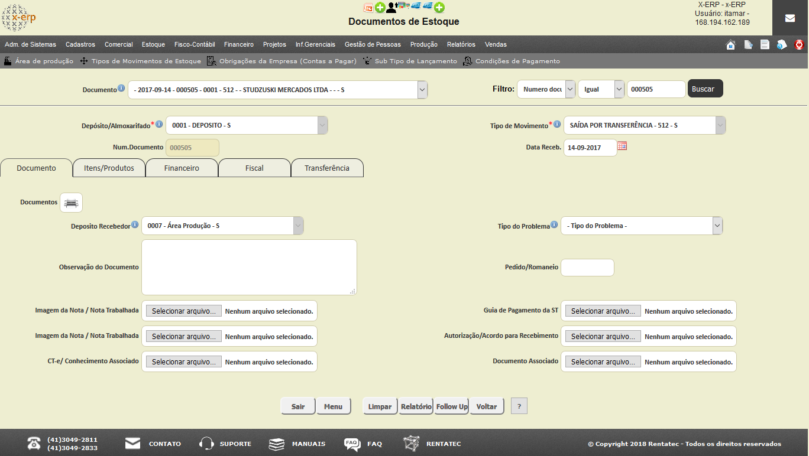The image size is (809, 456).
Task: Click the Relatório button
Action: (416, 406)
